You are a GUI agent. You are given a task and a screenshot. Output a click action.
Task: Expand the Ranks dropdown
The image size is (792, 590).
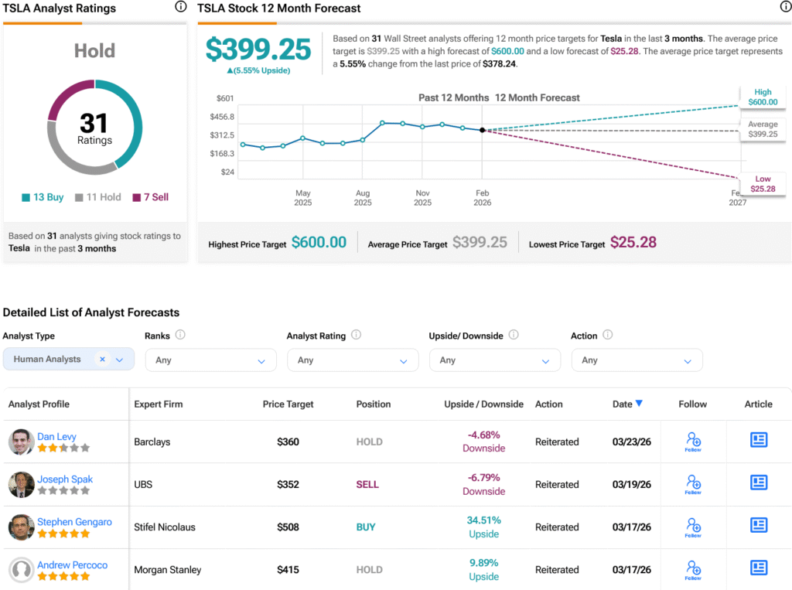pos(210,360)
